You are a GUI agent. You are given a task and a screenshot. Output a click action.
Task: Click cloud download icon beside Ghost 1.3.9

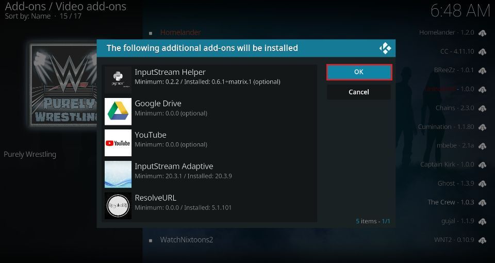click(x=483, y=184)
